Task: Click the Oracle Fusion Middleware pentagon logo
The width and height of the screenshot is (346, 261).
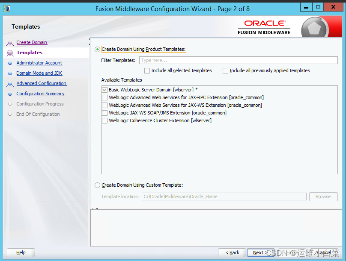Action: pos(314,28)
